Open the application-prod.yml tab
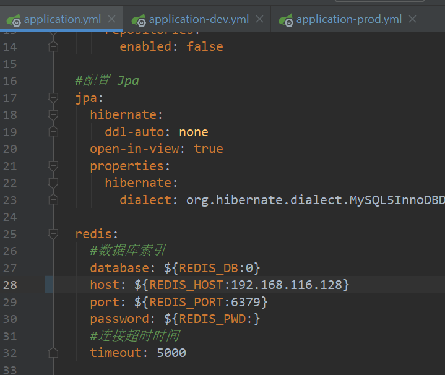 [348, 19]
